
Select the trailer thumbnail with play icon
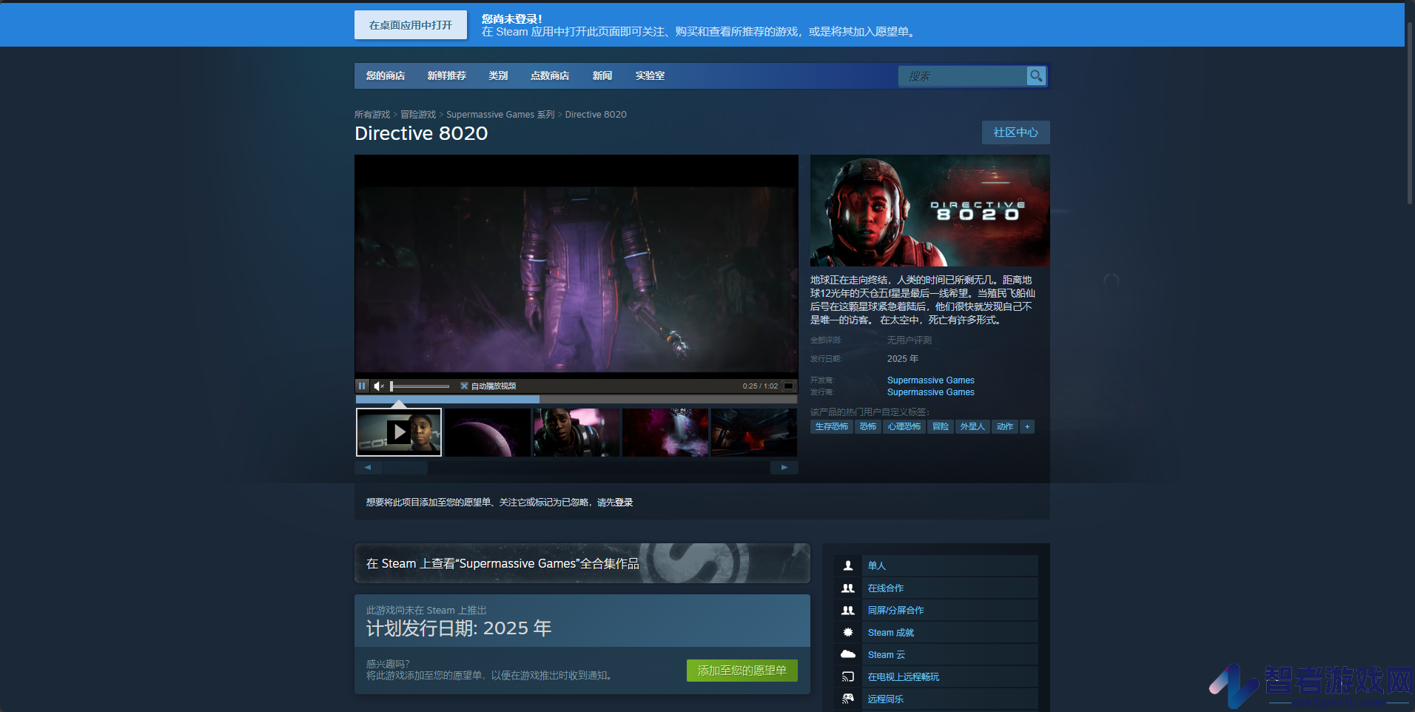(399, 432)
